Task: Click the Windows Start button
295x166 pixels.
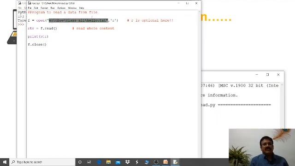Action: pyautogui.click(x=5, y=162)
